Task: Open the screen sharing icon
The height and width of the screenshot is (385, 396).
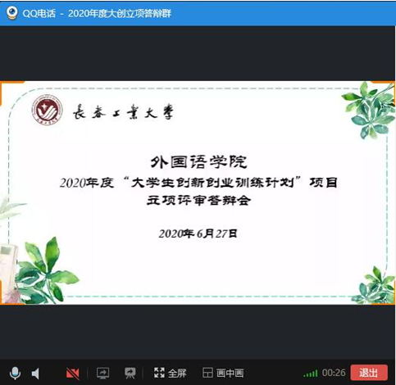Action: (102, 374)
